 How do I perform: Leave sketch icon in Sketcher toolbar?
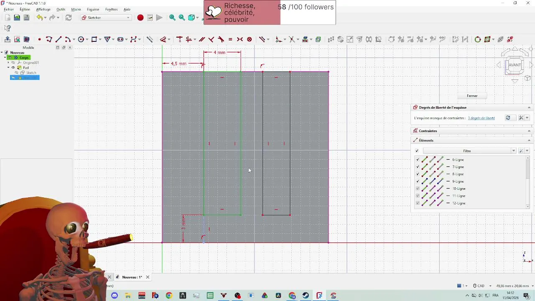click(x=8, y=39)
